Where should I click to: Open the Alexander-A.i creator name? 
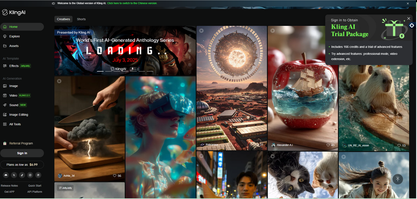[285, 145]
